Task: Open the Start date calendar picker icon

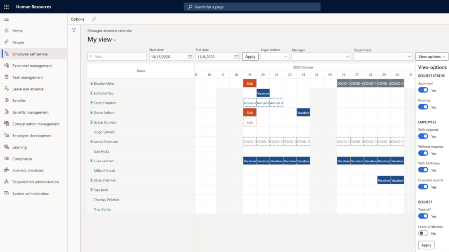Action: click(x=190, y=57)
